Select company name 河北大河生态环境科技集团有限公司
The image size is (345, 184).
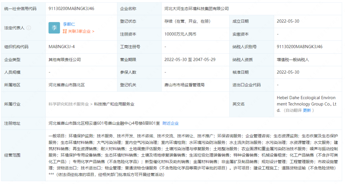[196, 9]
